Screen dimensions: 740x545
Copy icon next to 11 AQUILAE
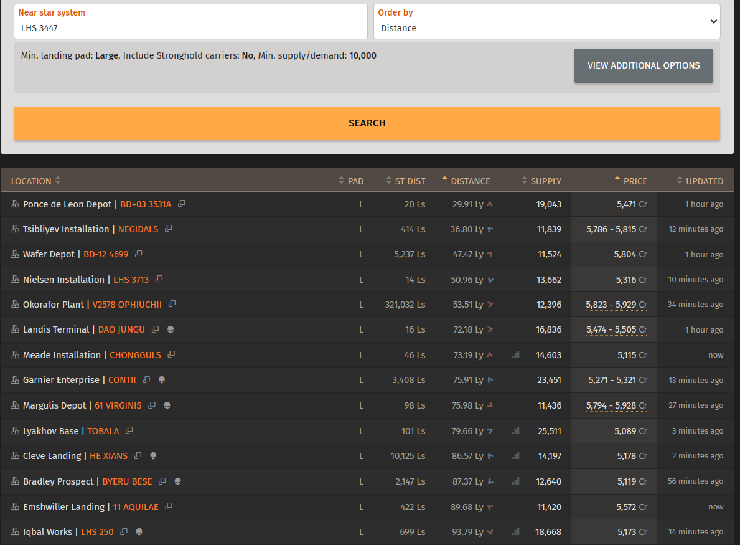tap(169, 506)
